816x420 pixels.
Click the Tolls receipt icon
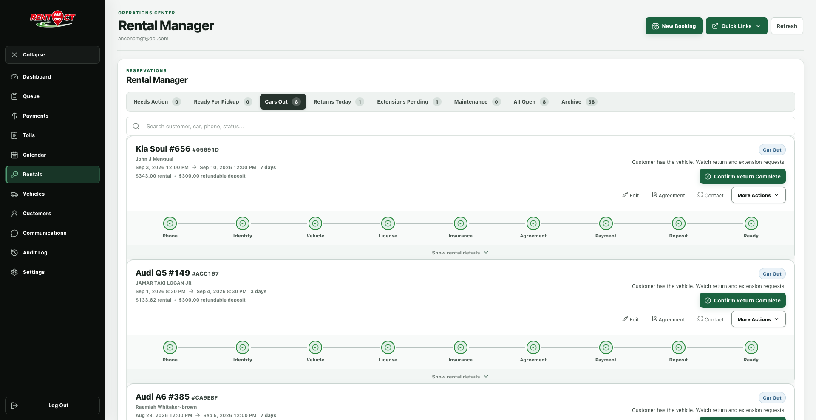coord(14,135)
